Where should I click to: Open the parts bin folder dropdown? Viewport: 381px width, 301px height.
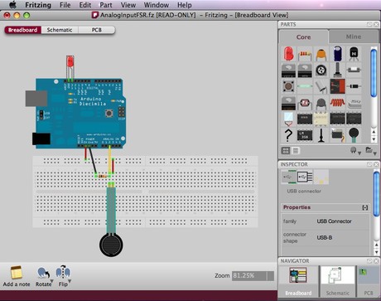pos(371,151)
